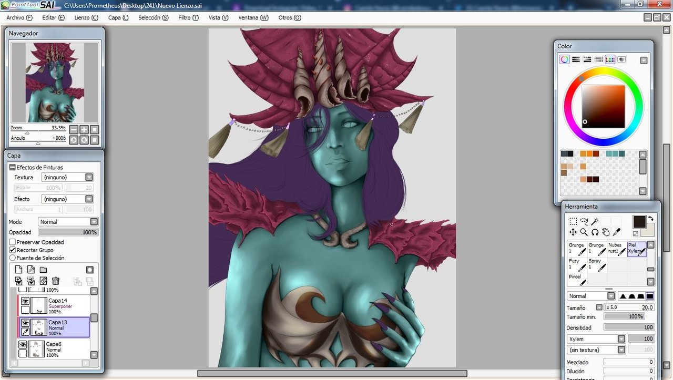Toggle the scratchpad view in Color panel
The width and height of the screenshot is (673, 380).
click(x=621, y=59)
